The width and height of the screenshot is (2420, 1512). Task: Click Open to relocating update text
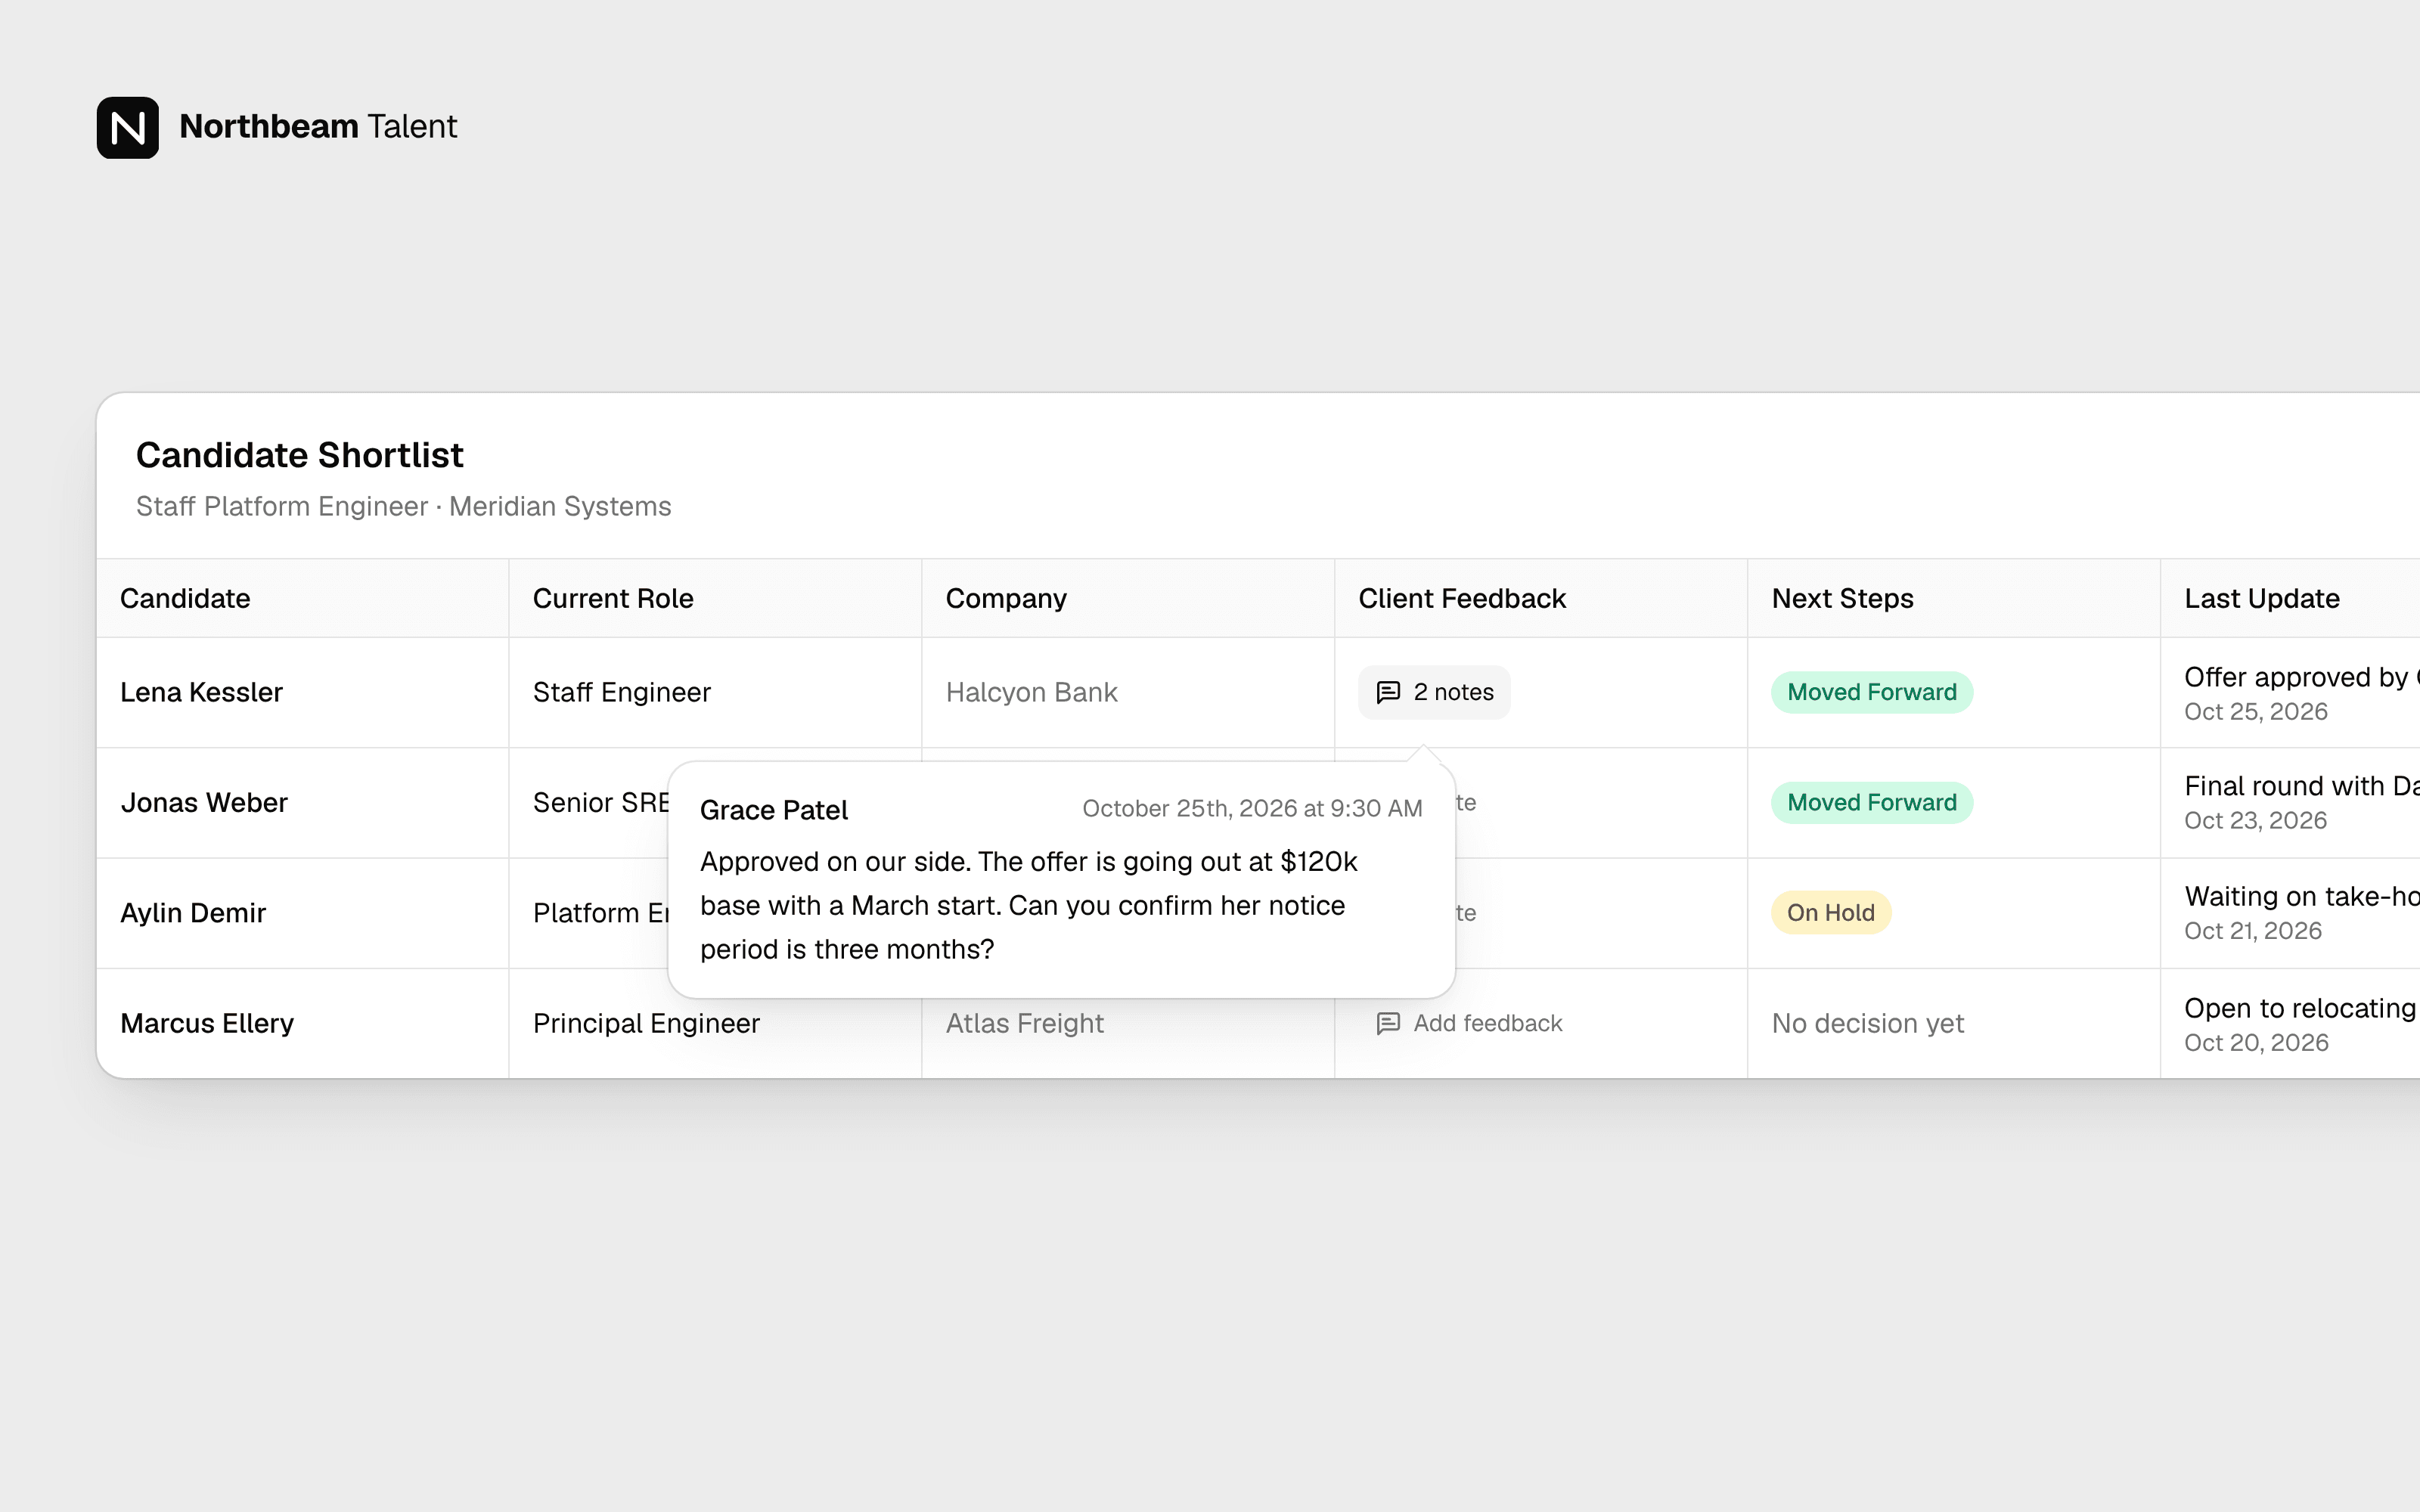click(2300, 1008)
